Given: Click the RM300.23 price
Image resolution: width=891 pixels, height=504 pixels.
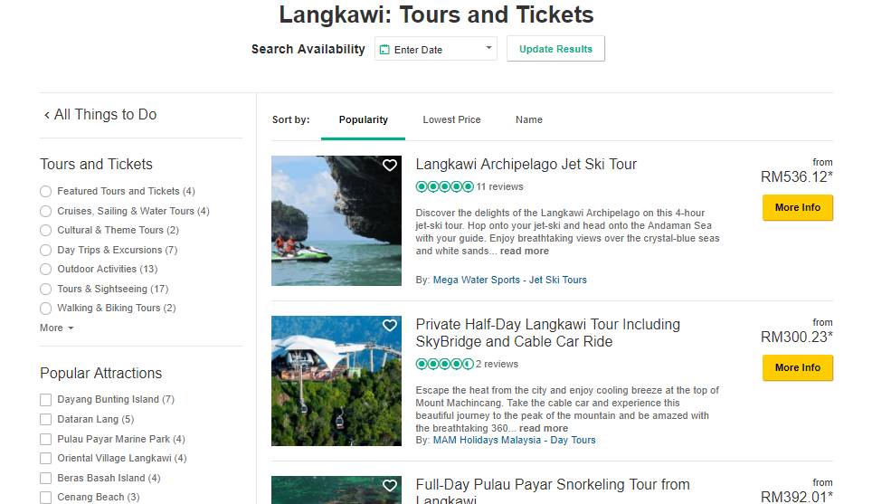Looking at the screenshot, I should click(x=797, y=338).
